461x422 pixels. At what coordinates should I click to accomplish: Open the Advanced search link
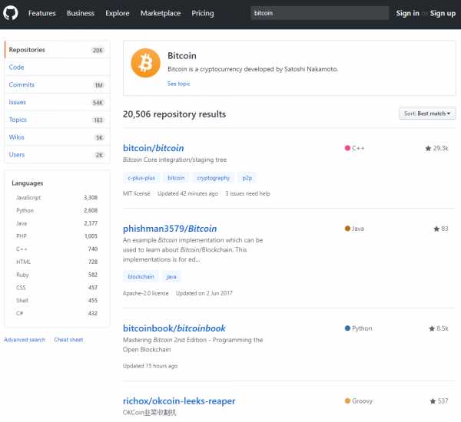[x=25, y=340]
